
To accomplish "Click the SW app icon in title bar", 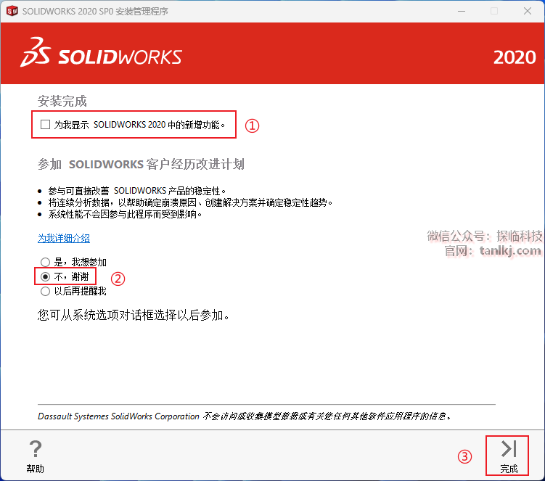I will click(x=12, y=11).
